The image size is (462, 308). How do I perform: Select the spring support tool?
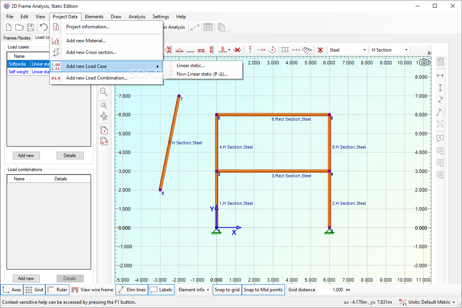(x=222, y=50)
